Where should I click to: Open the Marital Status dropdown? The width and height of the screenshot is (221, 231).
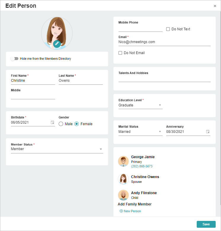point(140,132)
